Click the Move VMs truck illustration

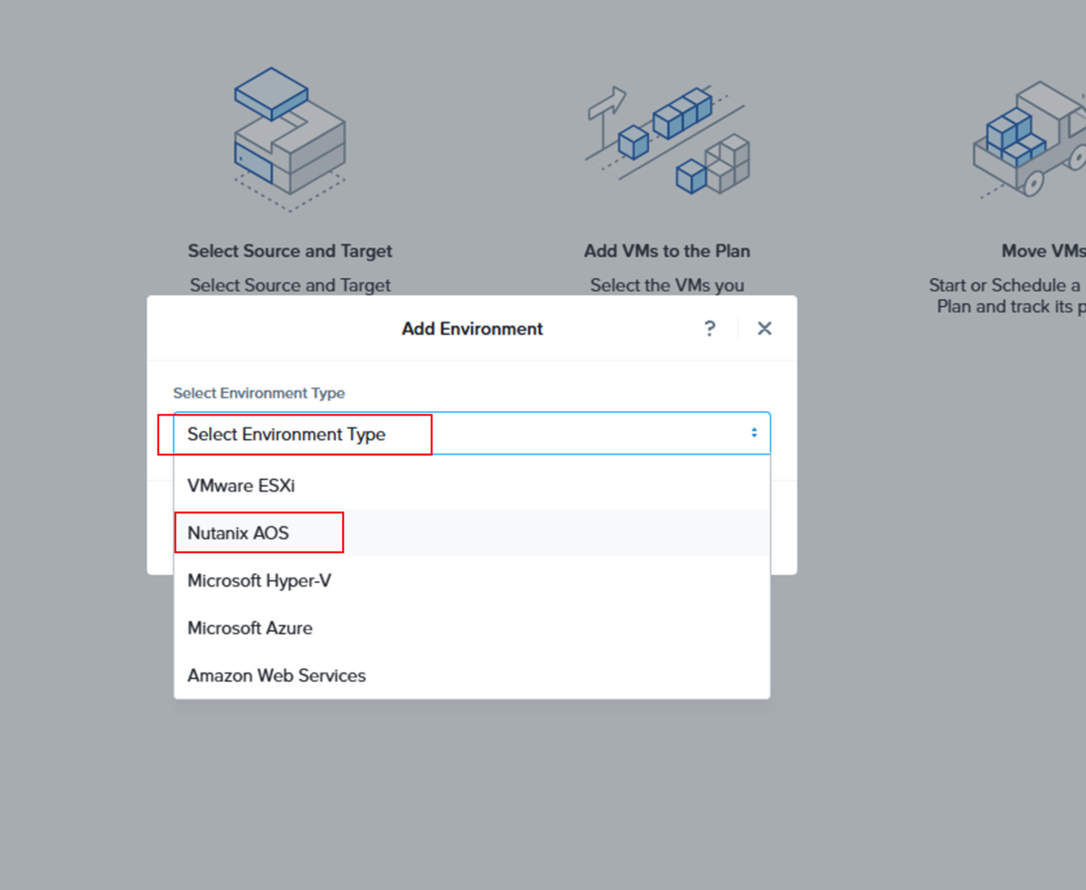[x=1030, y=139]
